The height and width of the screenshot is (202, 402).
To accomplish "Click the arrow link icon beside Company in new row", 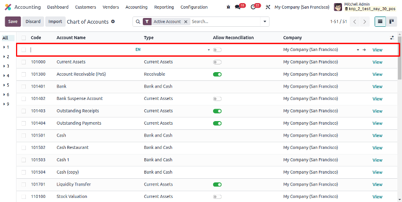I will [x=364, y=50].
